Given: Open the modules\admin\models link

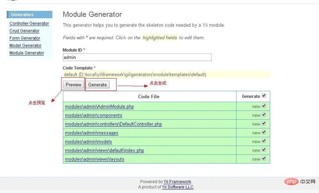Looking at the screenshot, I should pyautogui.click(x=89, y=142).
